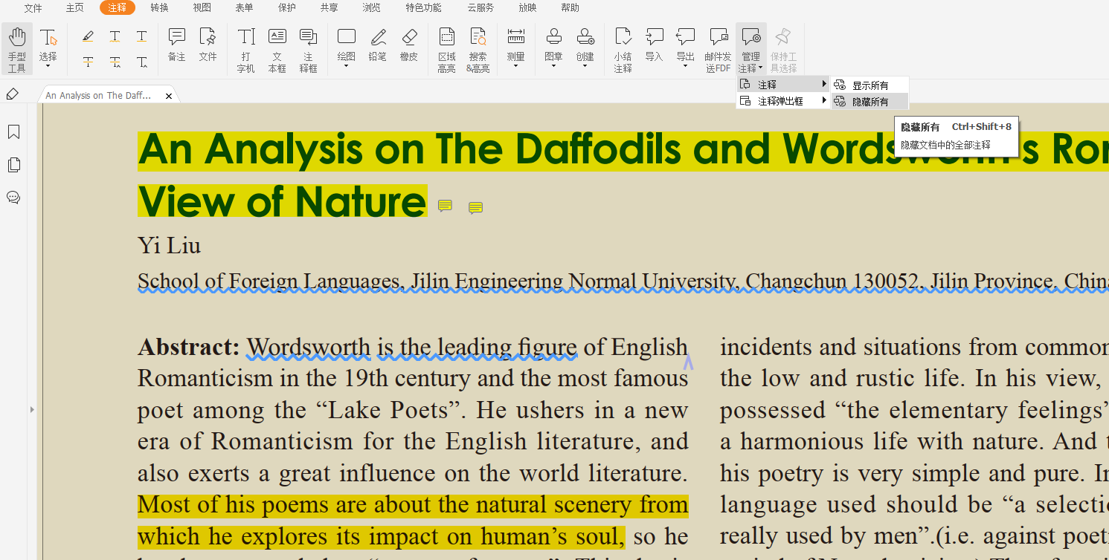Image resolution: width=1109 pixels, height=560 pixels.
Task: Choose the 铅笔 pencil tool
Action: tap(378, 45)
